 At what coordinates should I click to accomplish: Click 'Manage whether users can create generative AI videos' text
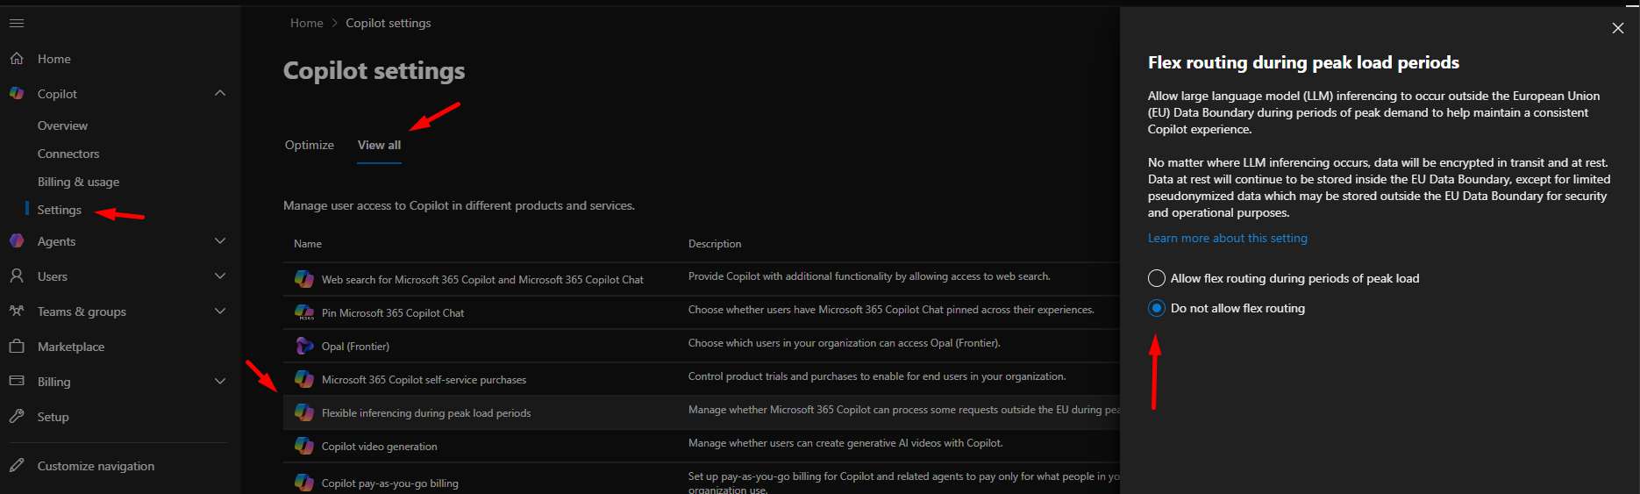[x=845, y=443]
